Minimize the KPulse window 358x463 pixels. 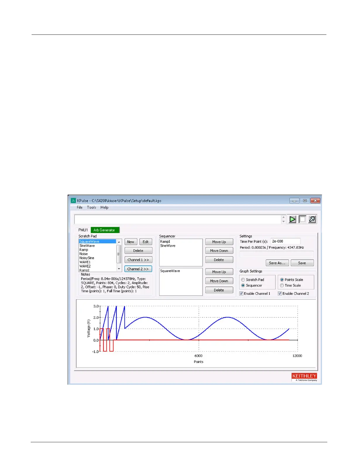pyautogui.click(x=295, y=201)
